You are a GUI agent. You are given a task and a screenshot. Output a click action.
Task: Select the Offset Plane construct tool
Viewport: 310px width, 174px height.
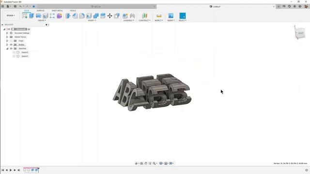[144, 16]
